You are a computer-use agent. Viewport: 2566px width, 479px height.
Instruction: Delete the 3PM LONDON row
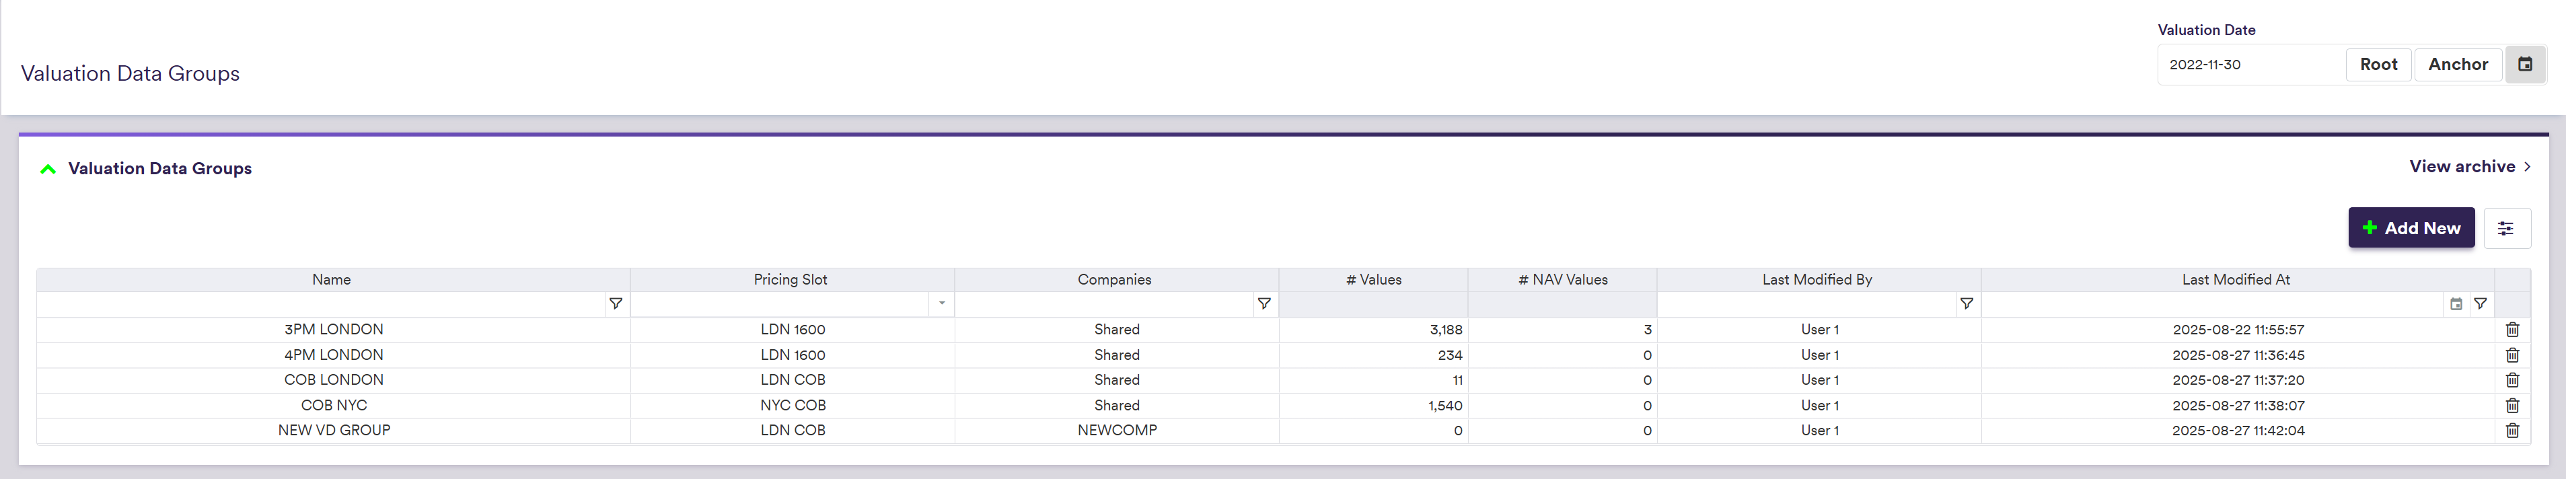tap(2512, 330)
